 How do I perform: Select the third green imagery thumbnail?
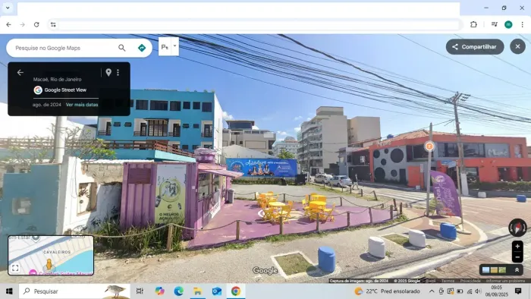click(502, 270)
